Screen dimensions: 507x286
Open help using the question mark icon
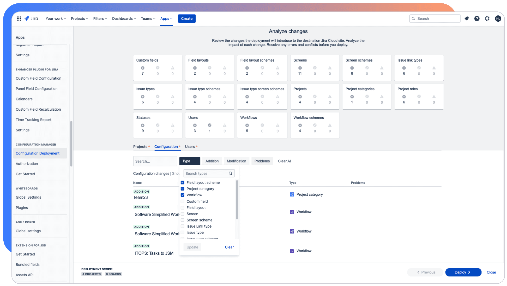tap(477, 19)
